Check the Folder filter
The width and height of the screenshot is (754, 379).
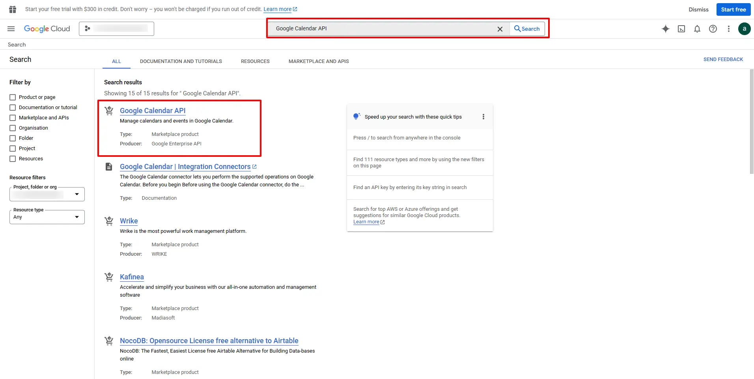point(13,138)
